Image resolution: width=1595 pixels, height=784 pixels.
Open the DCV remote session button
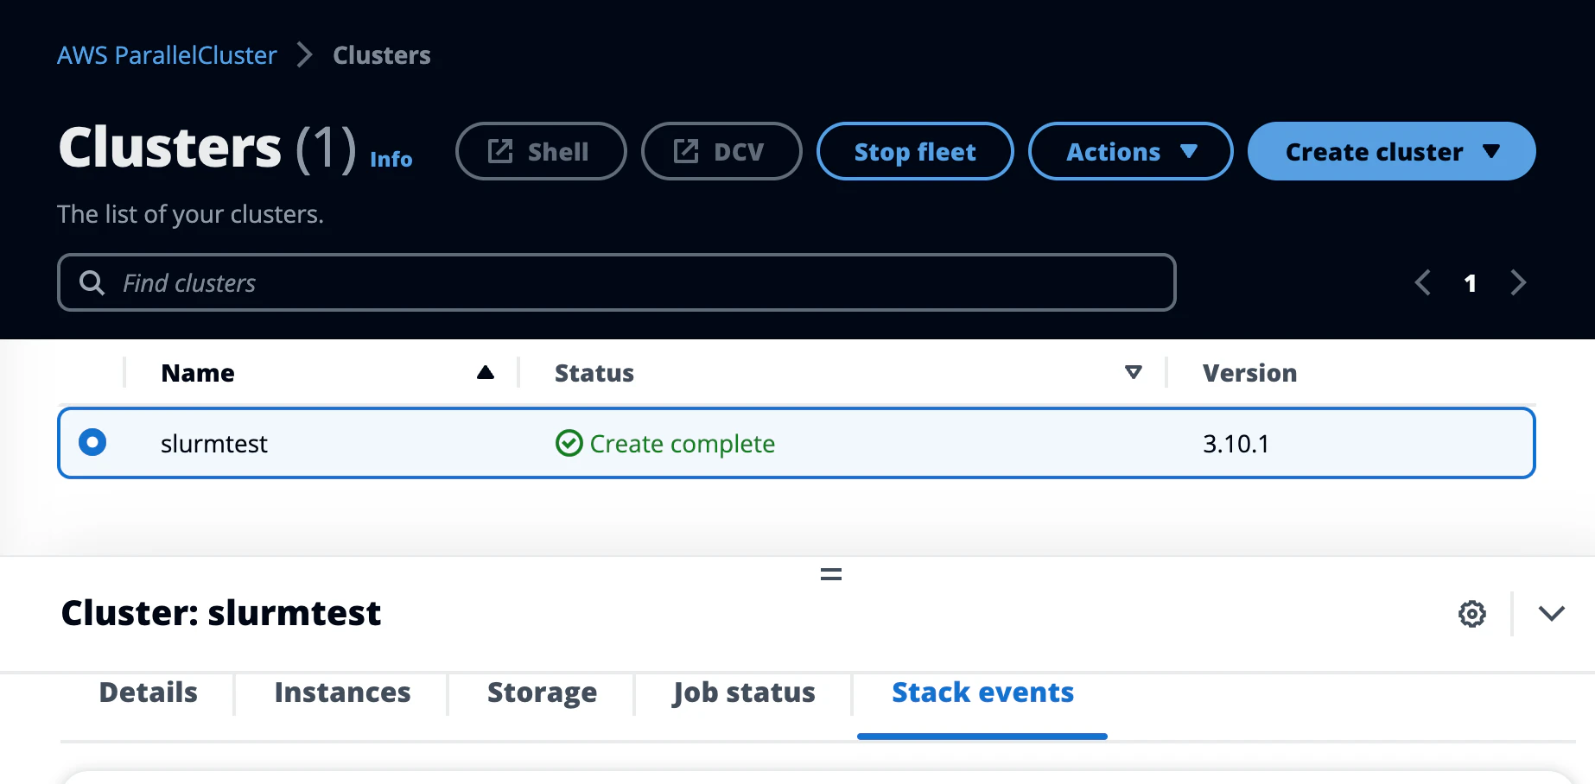coord(721,151)
